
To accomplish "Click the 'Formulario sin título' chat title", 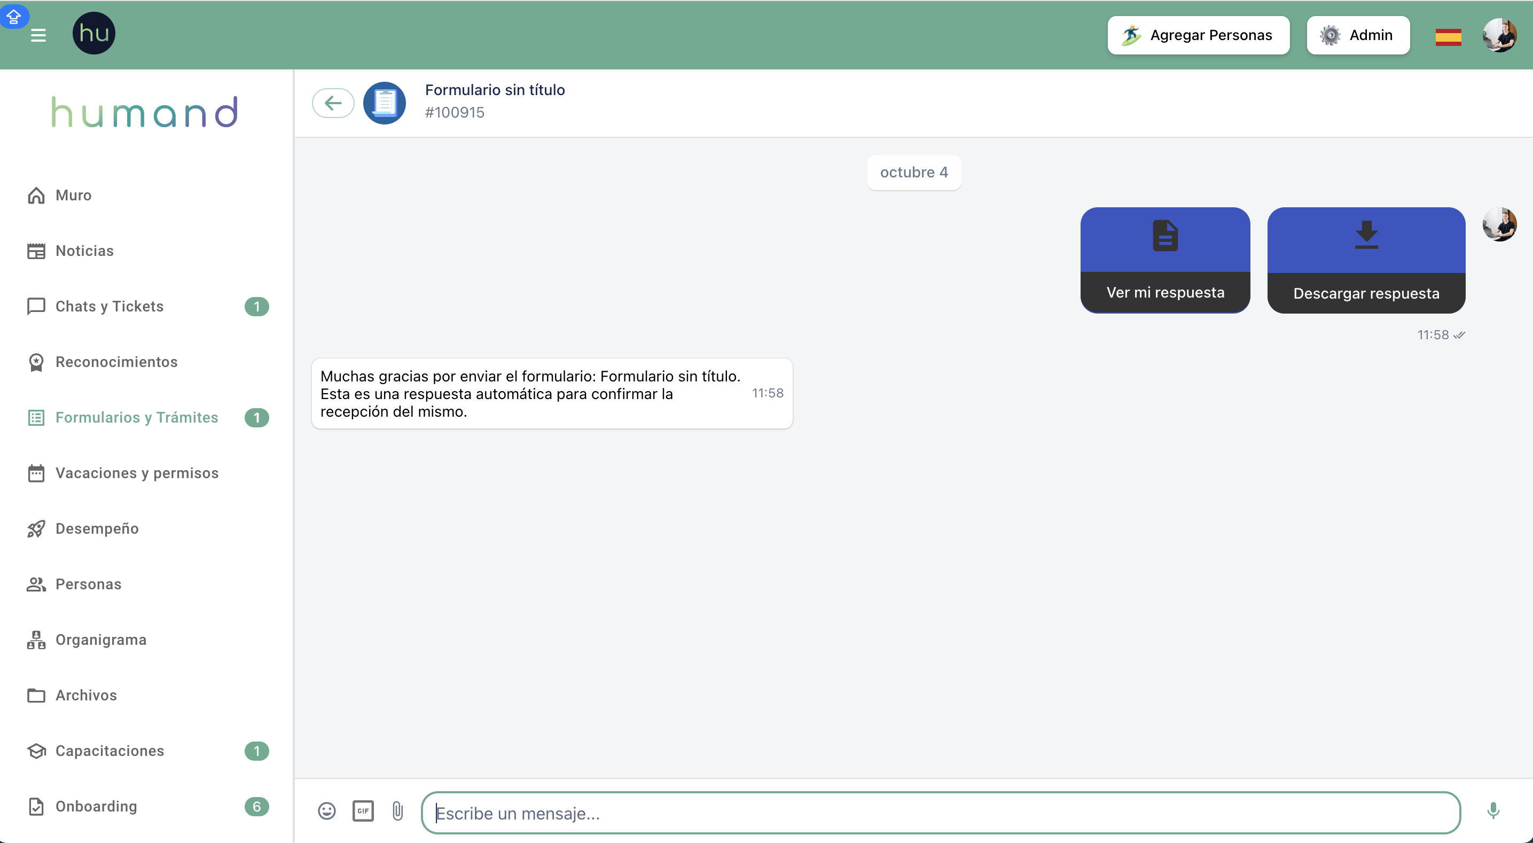I will (x=495, y=90).
